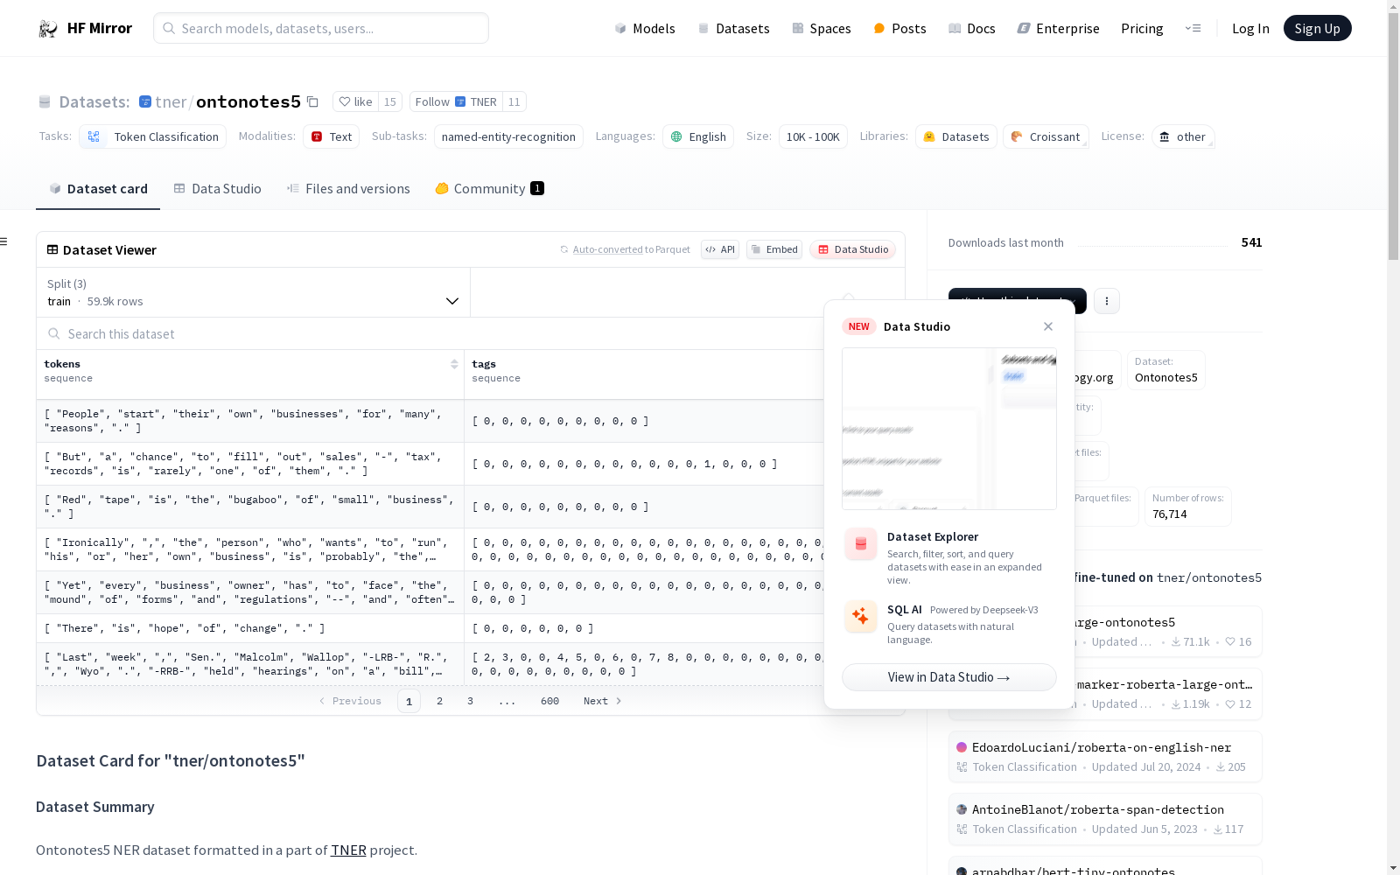Select the named-entity-recognition sub-task tag
This screenshot has width=1400, height=875.
click(508, 136)
